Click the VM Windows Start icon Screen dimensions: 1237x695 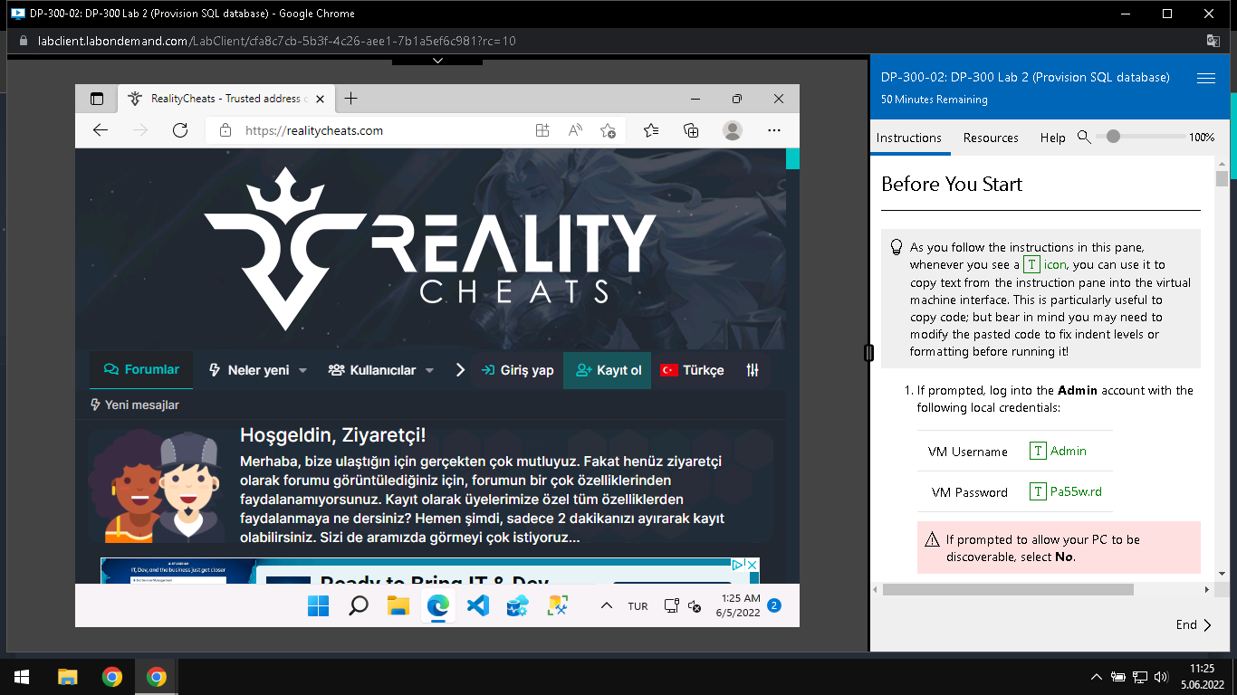319,606
